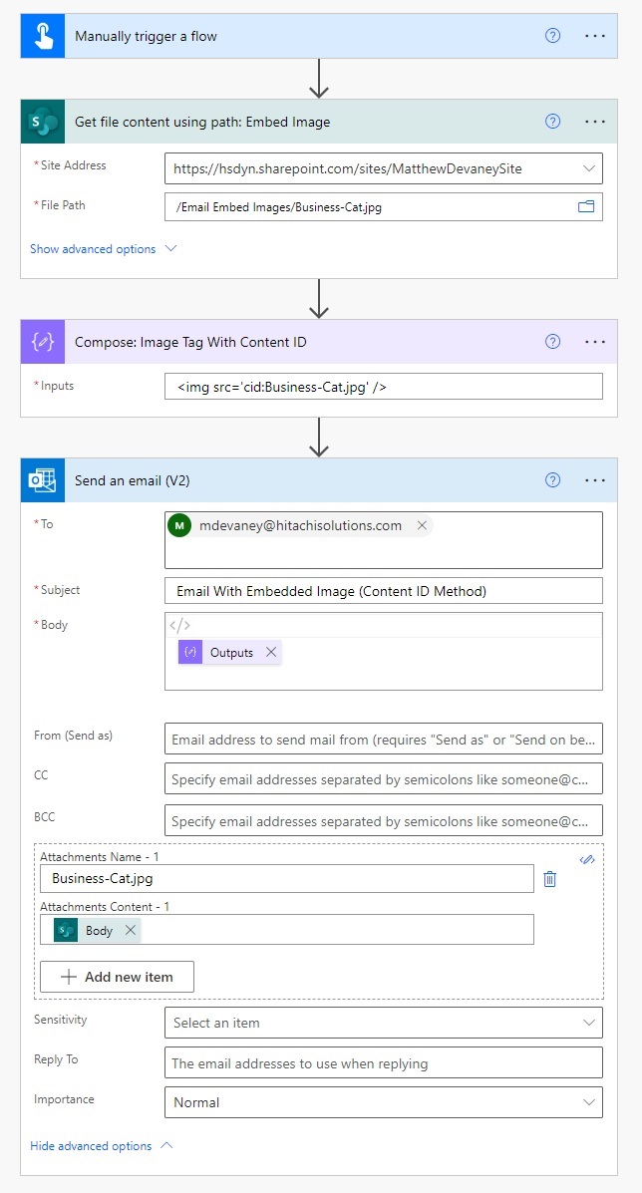Open the Send an email action's ellipsis menu
This screenshot has width=642, height=1193.
click(595, 480)
